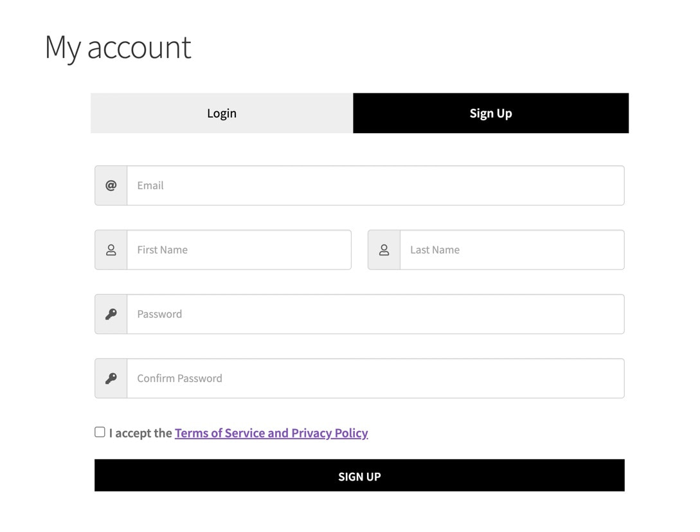Click the key icon beside Confirm Password

[x=110, y=378]
